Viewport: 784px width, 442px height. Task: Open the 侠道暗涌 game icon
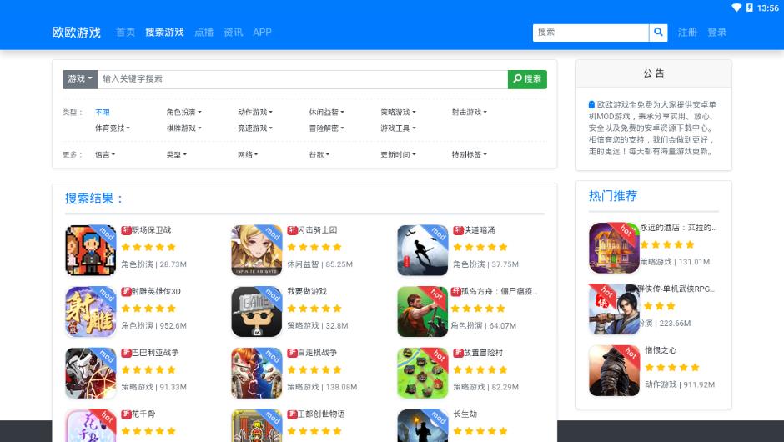pyautogui.click(x=423, y=250)
